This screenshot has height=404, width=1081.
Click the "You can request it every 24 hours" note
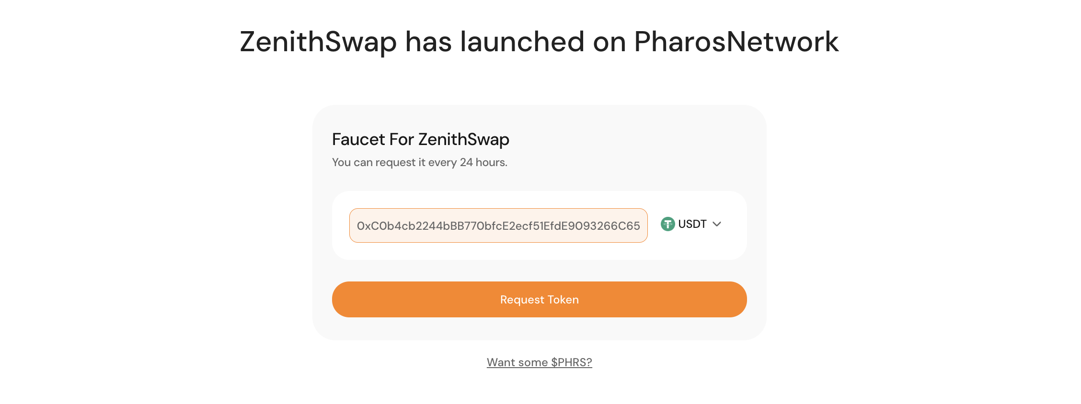pyautogui.click(x=419, y=162)
